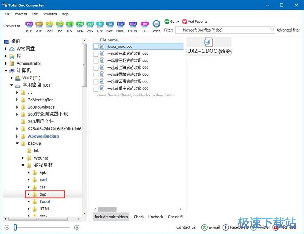Choose TIFF as output format
The height and width of the screenshot is (234, 304).
[x=100, y=24]
